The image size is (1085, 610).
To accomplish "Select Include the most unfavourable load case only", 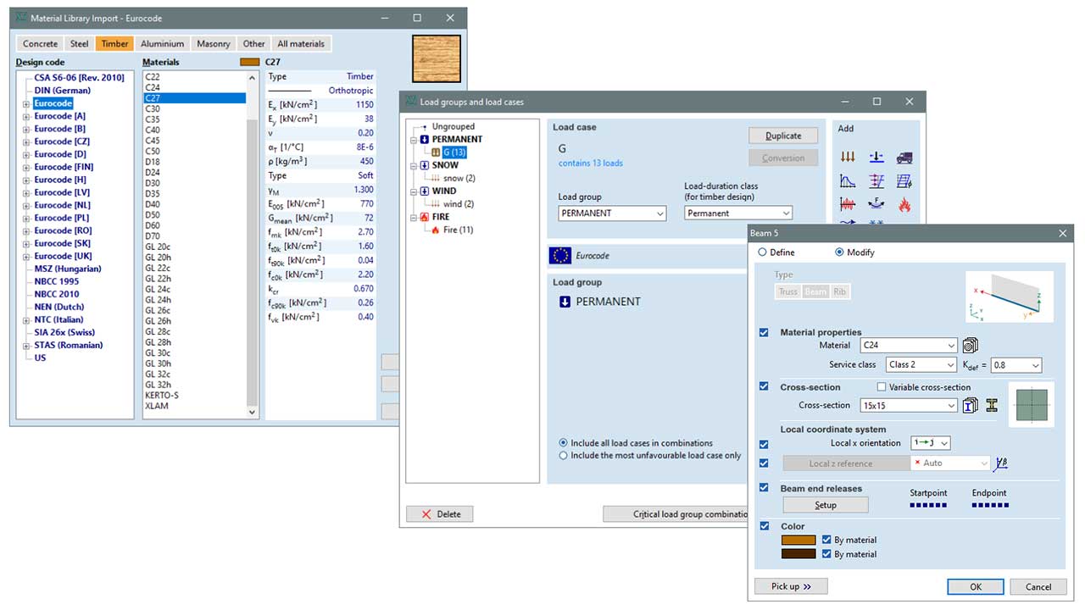I will [564, 456].
